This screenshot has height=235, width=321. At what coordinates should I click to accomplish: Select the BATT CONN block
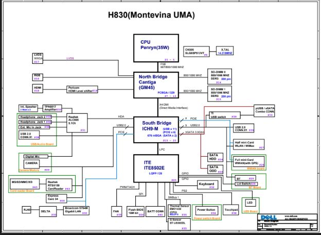point(155,211)
